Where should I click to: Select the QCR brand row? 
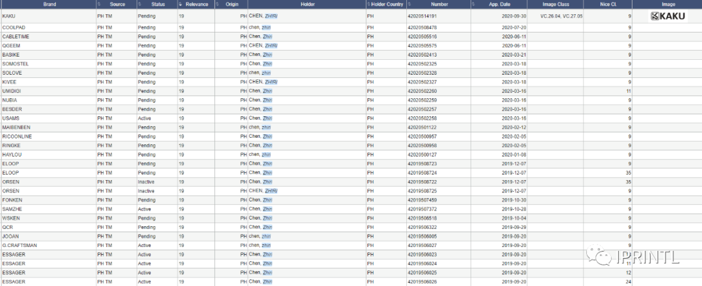tap(351, 227)
